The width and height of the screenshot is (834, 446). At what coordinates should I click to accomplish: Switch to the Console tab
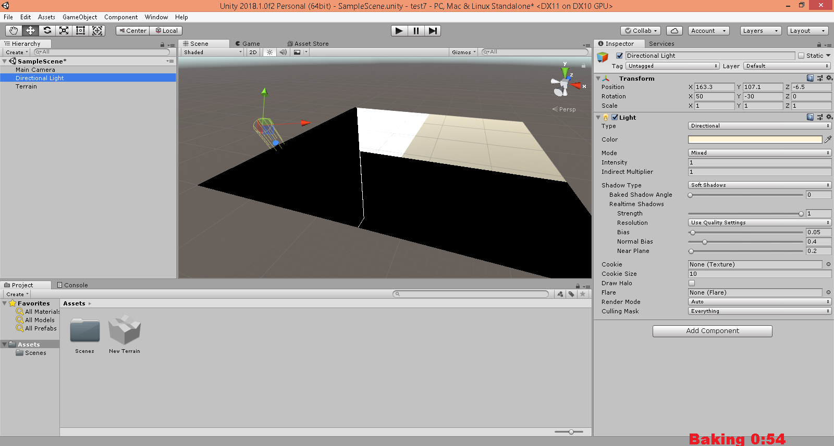pyautogui.click(x=72, y=285)
